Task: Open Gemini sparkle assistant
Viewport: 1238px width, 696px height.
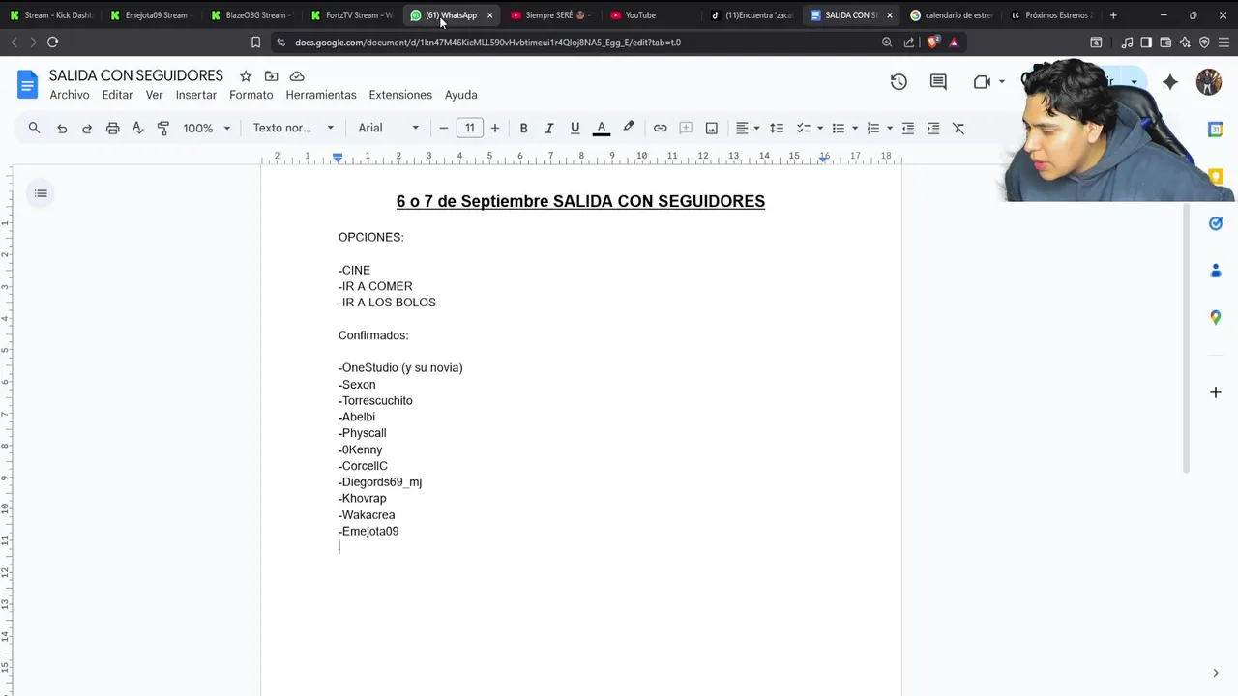Action: [x=1170, y=82]
